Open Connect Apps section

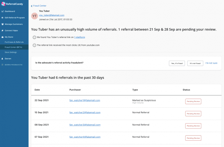tap(11, 31)
